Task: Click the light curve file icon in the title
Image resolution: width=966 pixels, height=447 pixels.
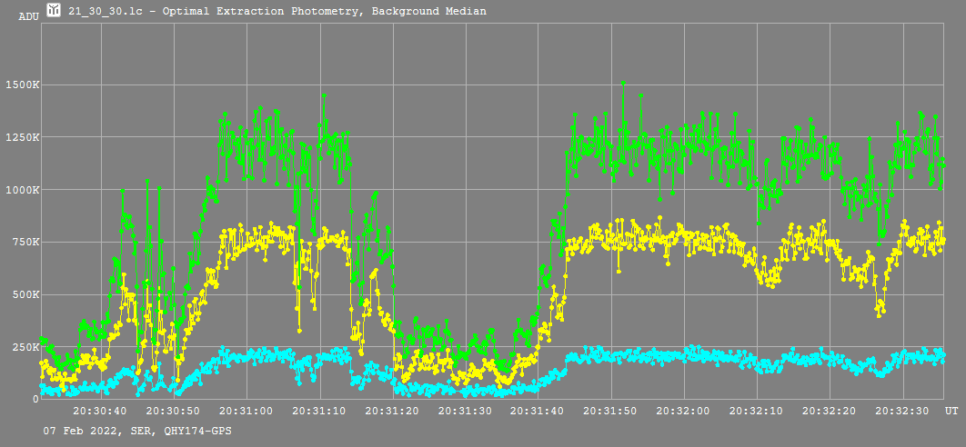Action: (55, 11)
